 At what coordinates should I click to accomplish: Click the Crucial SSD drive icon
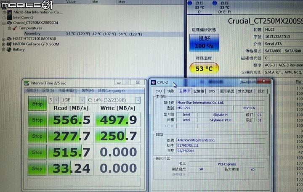(x=9, y=23)
